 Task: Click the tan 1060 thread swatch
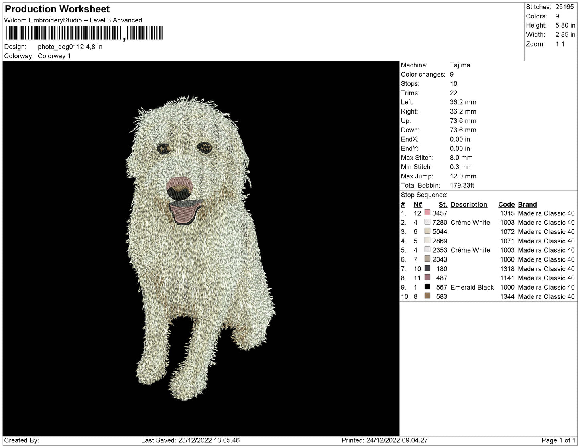pos(427,259)
